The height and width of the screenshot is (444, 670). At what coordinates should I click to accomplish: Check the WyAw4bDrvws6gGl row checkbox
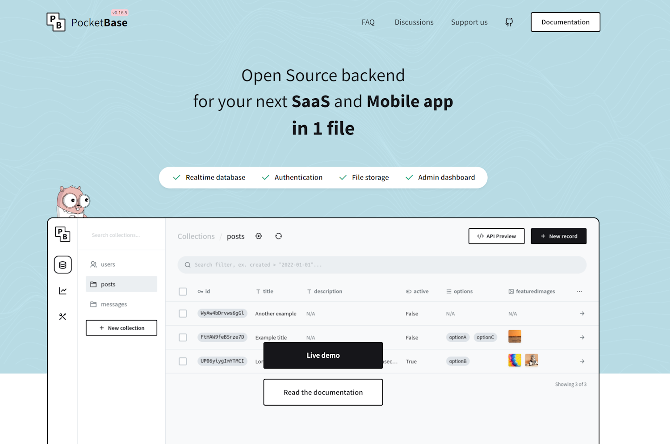coord(183,314)
